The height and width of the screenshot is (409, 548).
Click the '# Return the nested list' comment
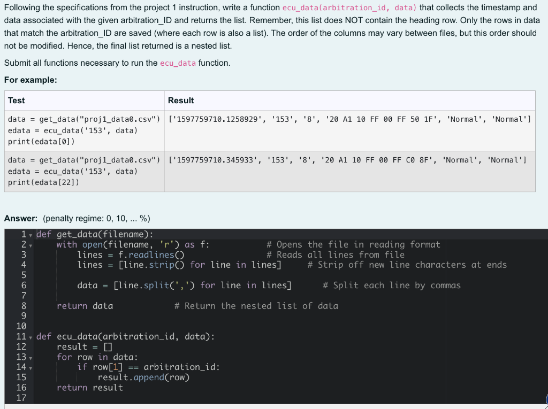(256, 306)
